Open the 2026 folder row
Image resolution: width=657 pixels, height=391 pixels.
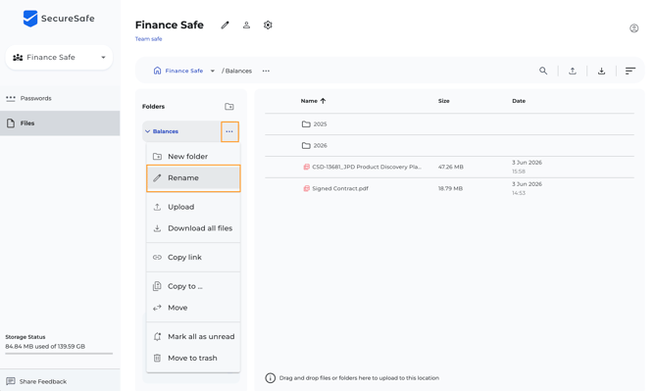[449, 145]
